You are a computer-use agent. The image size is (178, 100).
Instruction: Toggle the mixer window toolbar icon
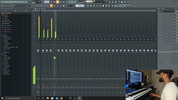tap(97, 6)
